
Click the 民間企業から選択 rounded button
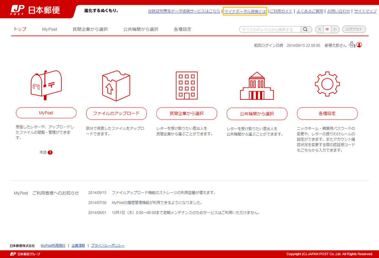[x=187, y=113]
